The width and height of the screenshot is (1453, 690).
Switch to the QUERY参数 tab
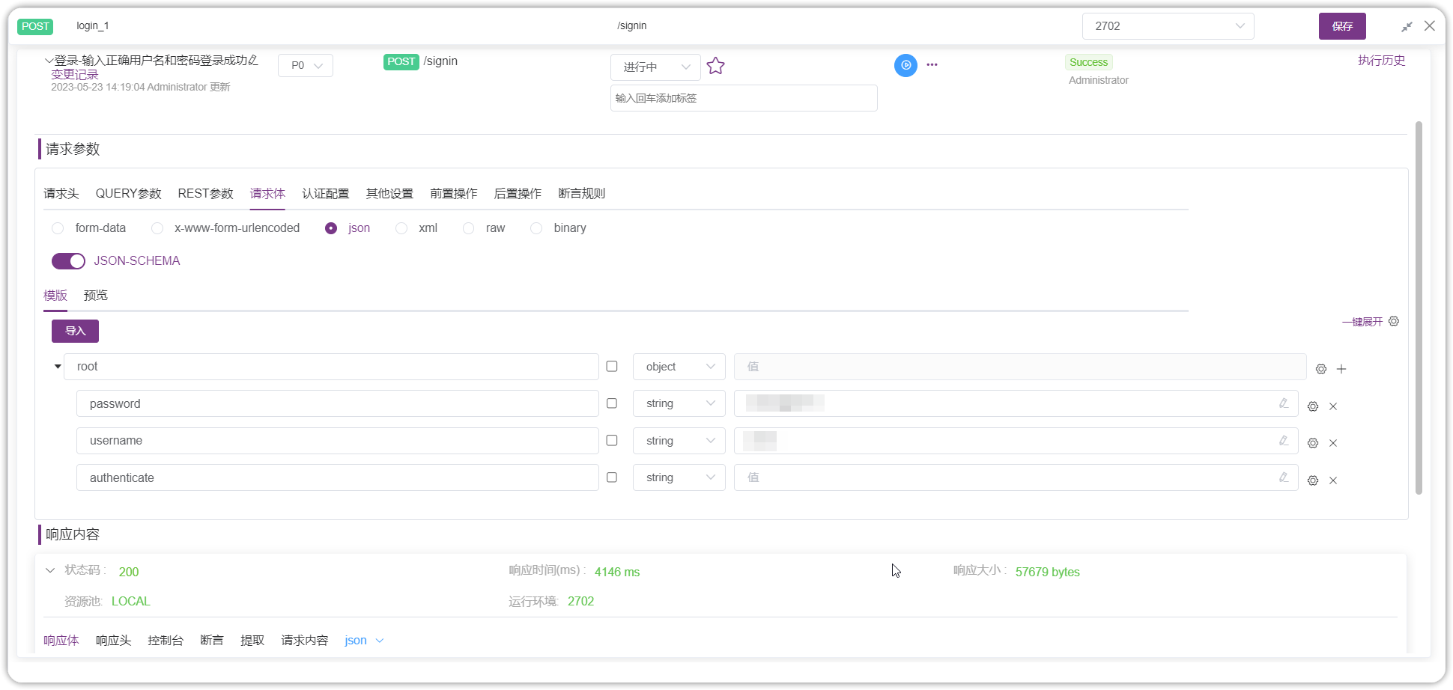pyautogui.click(x=129, y=194)
